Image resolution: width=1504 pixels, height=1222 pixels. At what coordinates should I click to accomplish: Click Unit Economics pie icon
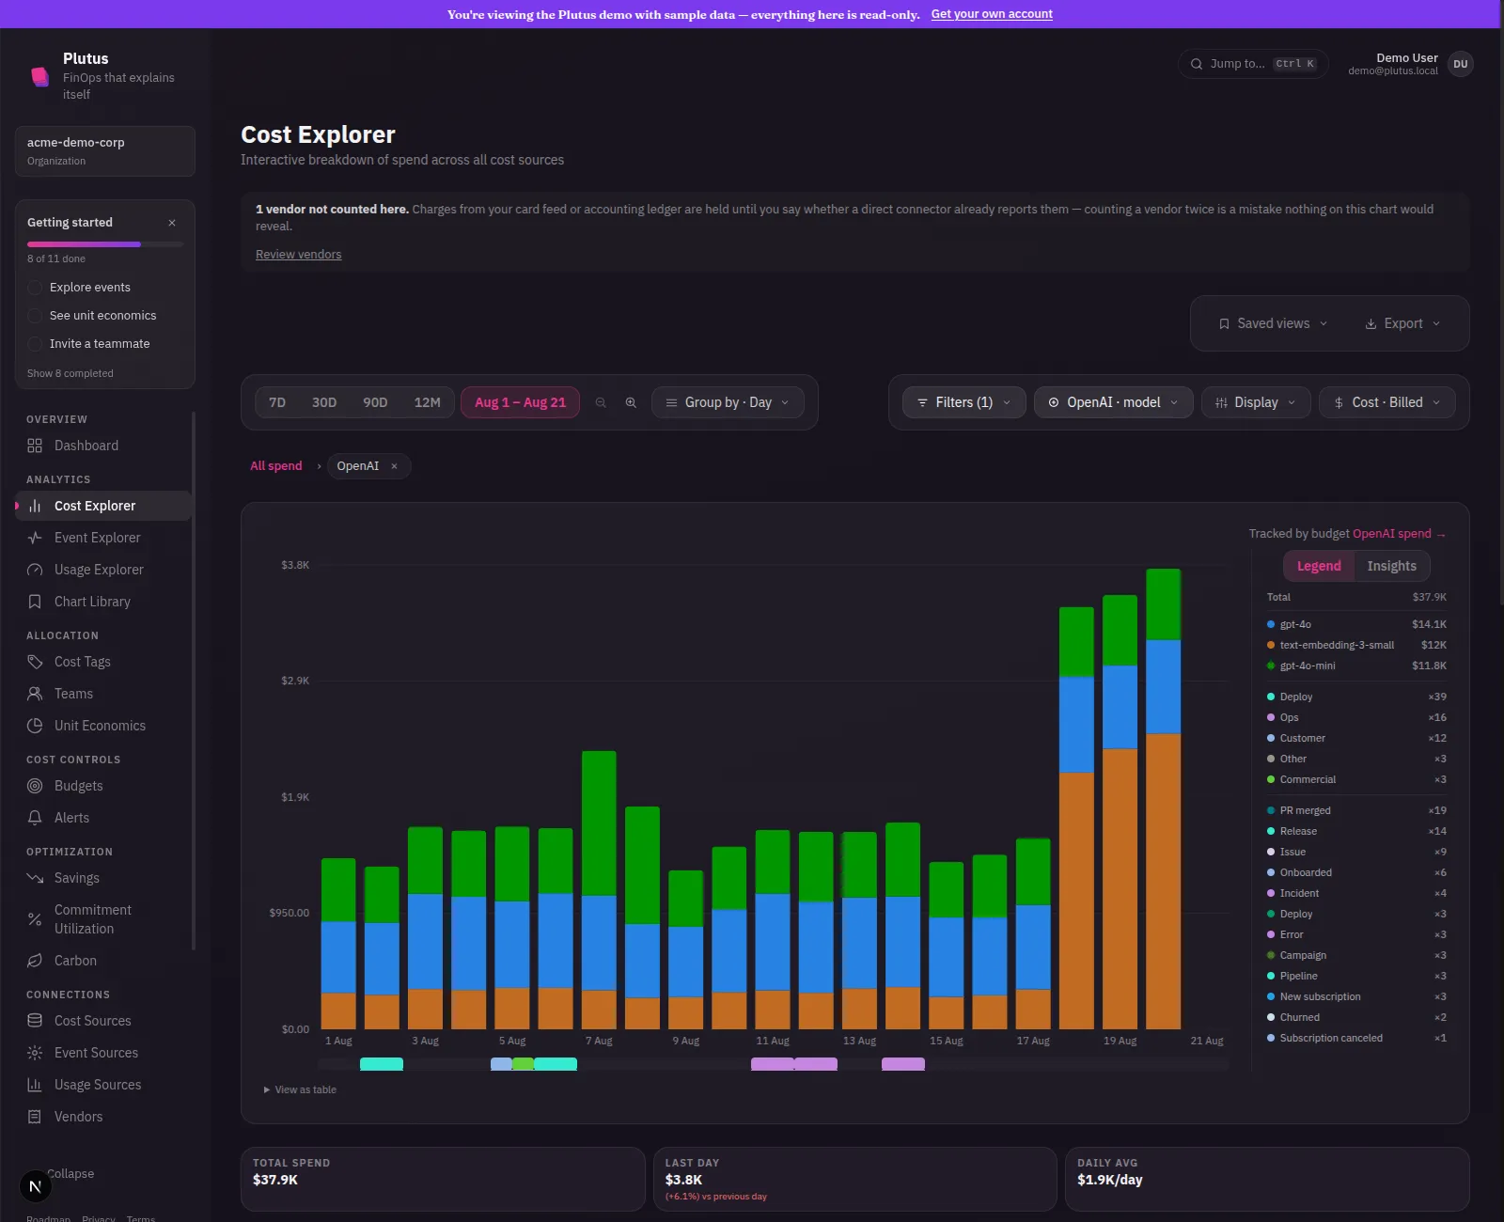35,726
